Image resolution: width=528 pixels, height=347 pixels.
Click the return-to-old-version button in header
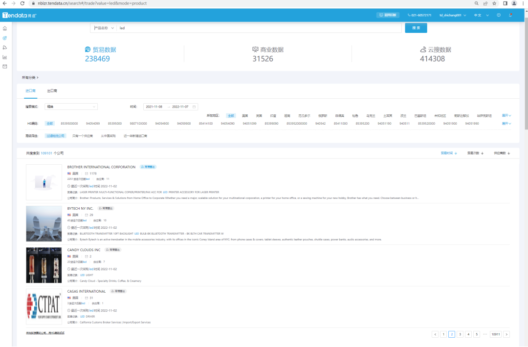coord(388,15)
